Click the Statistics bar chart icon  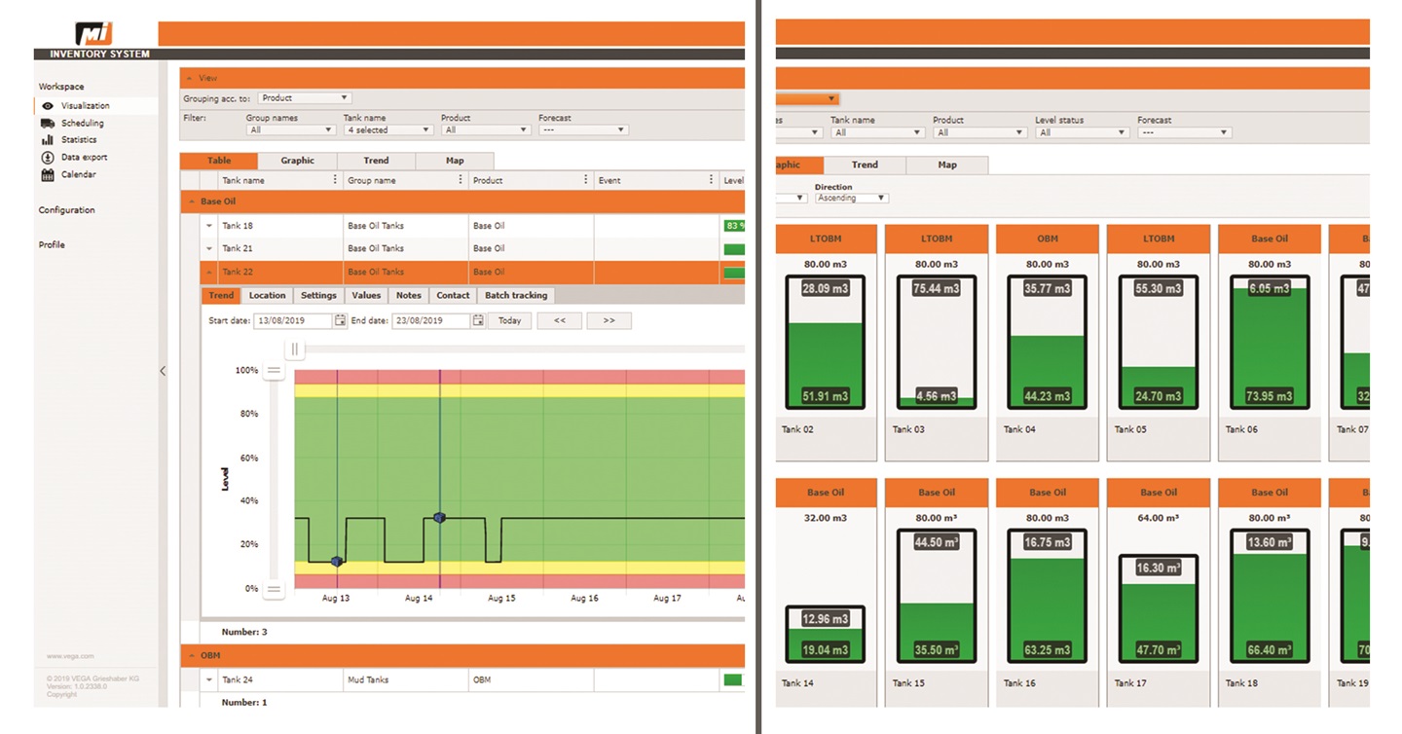(x=48, y=140)
